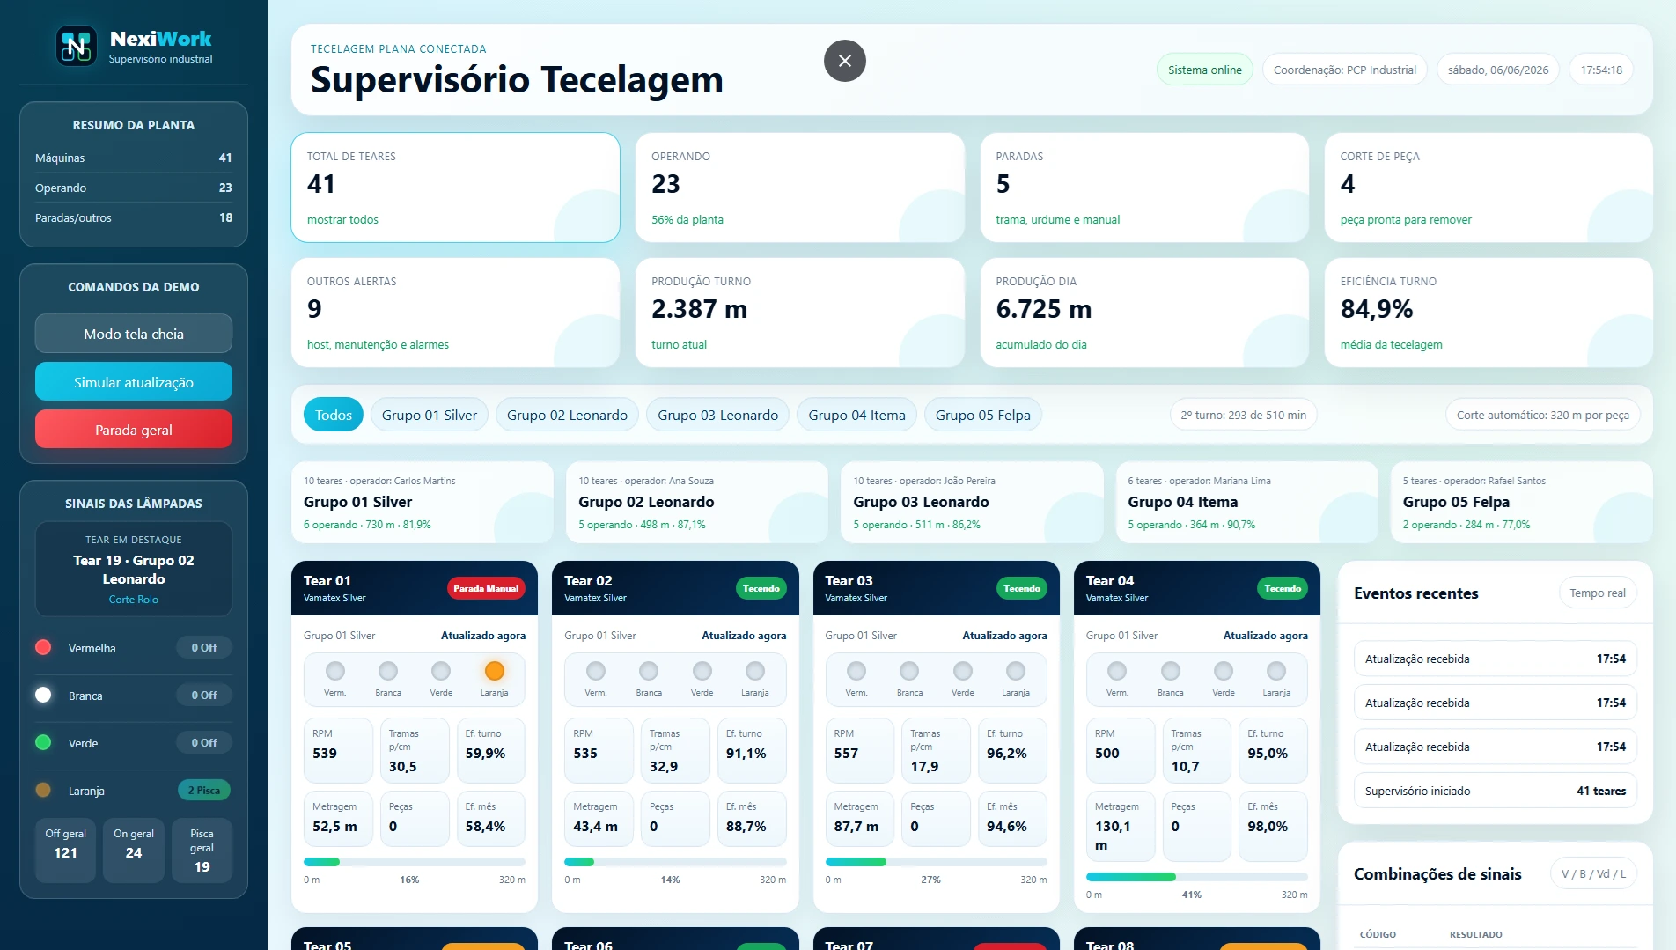Viewport: 1676px width, 950px height.
Task: Select the Supervisório iniciado event row
Action: click(1495, 791)
